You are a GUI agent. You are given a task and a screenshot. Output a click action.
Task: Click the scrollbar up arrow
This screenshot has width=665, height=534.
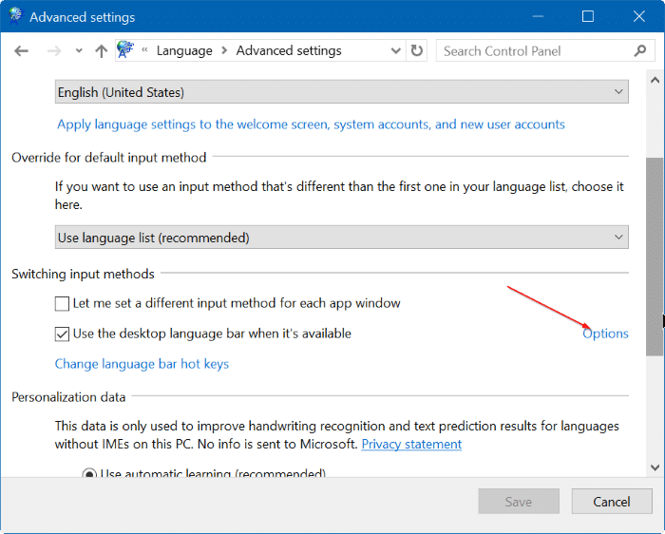[655, 80]
